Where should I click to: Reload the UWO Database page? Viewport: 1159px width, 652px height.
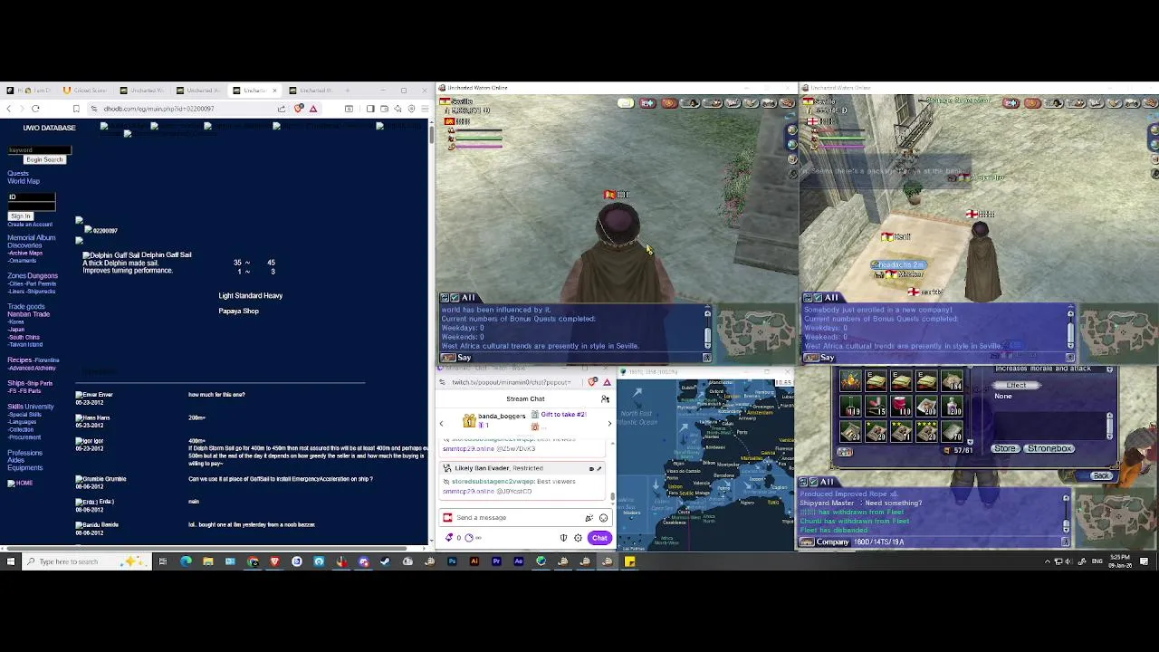[x=35, y=109]
